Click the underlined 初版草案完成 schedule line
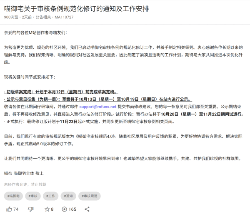The height and width of the screenshot is (219, 250). (x=61, y=92)
